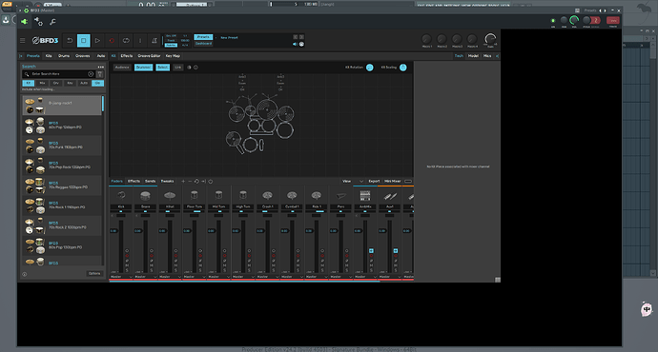
Task: Click the Presets button in the display
Action: coord(203,37)
